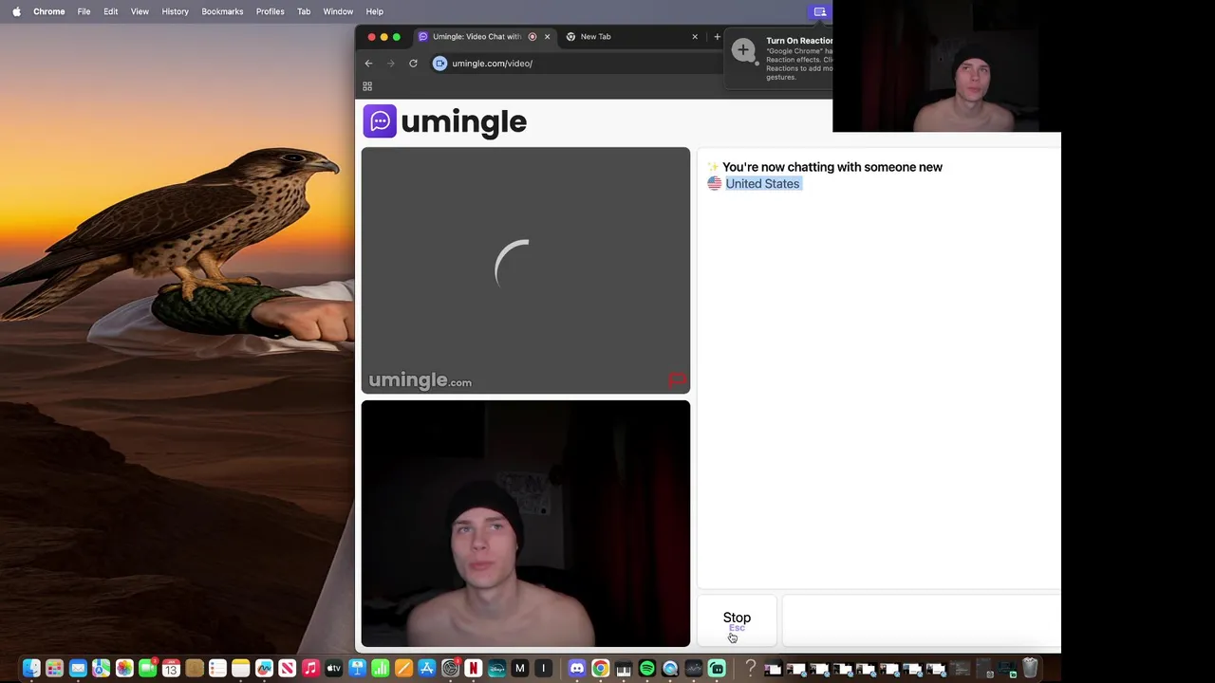Click the browser forward arrow
1215x683 pixels.
coord(390,64)
